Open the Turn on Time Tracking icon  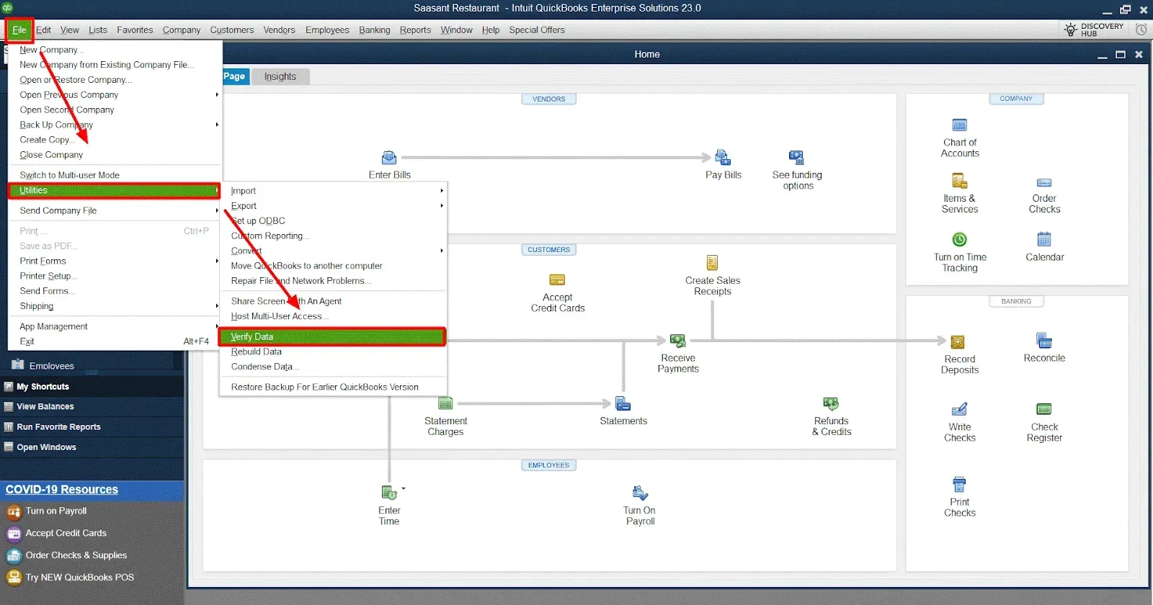click(959, 240)
